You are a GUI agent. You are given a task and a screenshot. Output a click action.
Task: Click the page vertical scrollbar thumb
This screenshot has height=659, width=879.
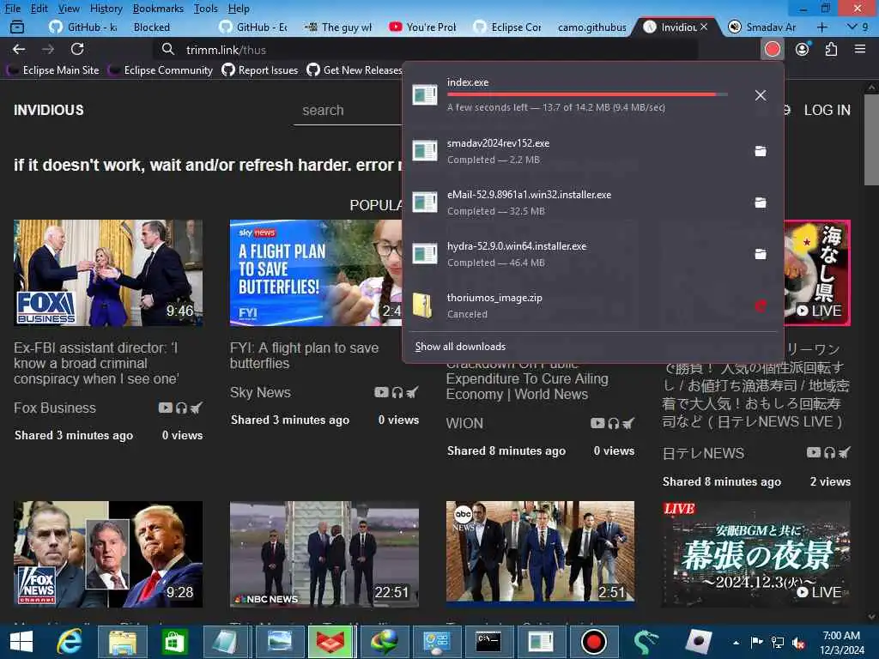coord(871,140)
